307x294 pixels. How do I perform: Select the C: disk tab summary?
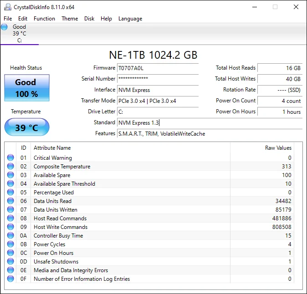tap(20, 33)
